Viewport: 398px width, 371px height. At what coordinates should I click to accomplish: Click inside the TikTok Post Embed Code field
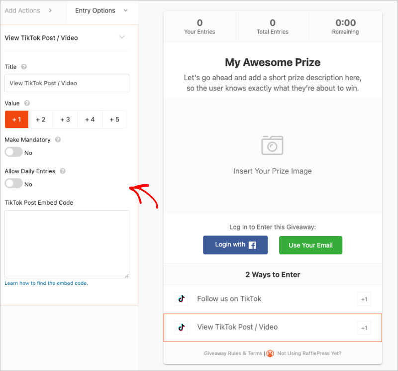point(66,244)
